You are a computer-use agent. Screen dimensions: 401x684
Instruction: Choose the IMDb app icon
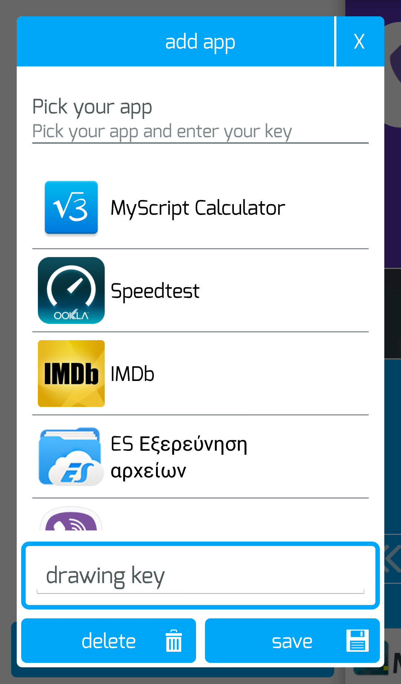[x=71, y=374]
